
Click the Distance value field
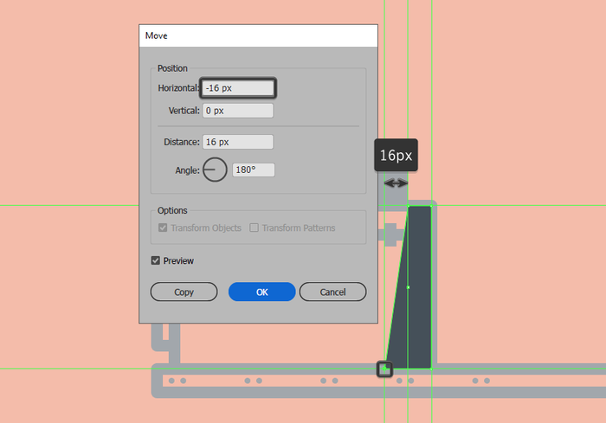click(x=238, y=142)
